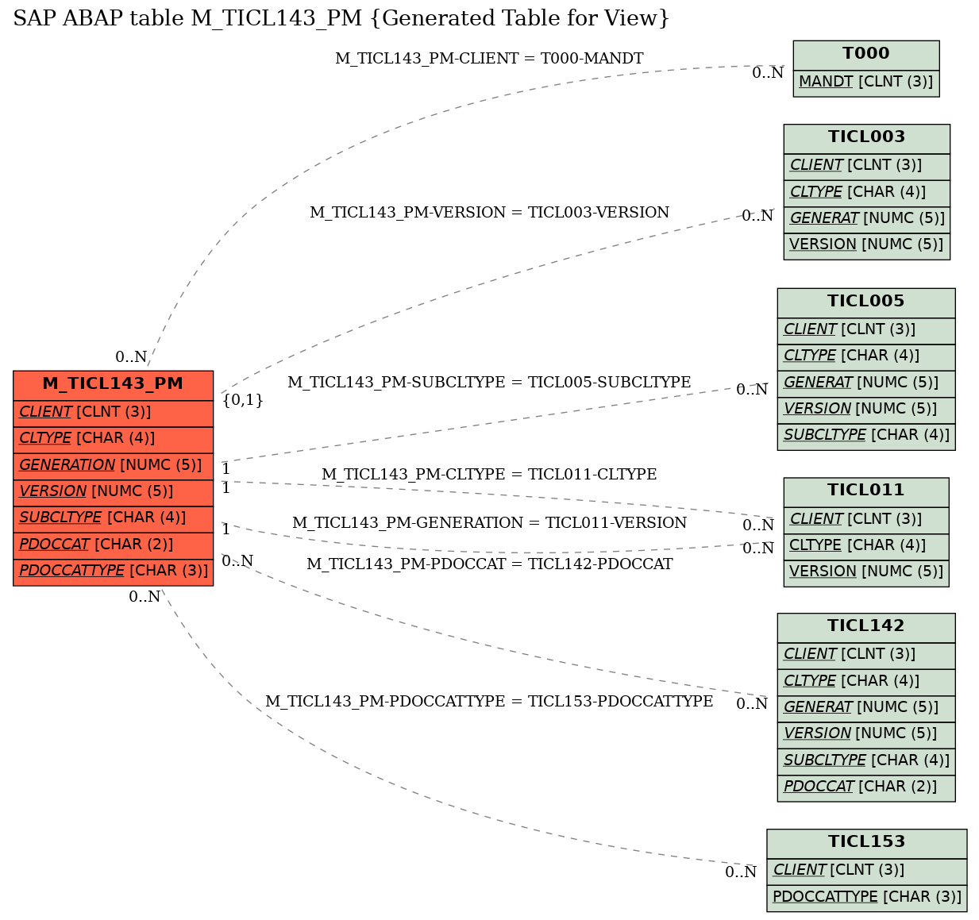Select CLIENT field in TICL142 table

point(866,654)
